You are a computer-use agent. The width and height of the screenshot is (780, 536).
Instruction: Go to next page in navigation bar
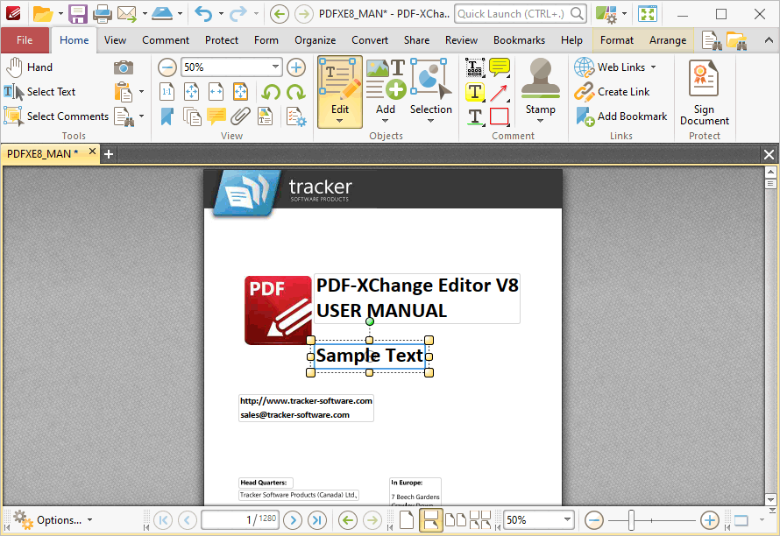tap(293, 520)
